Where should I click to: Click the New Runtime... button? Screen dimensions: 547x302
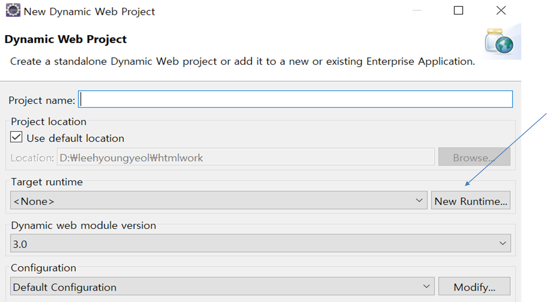click(x=471, y=201)
